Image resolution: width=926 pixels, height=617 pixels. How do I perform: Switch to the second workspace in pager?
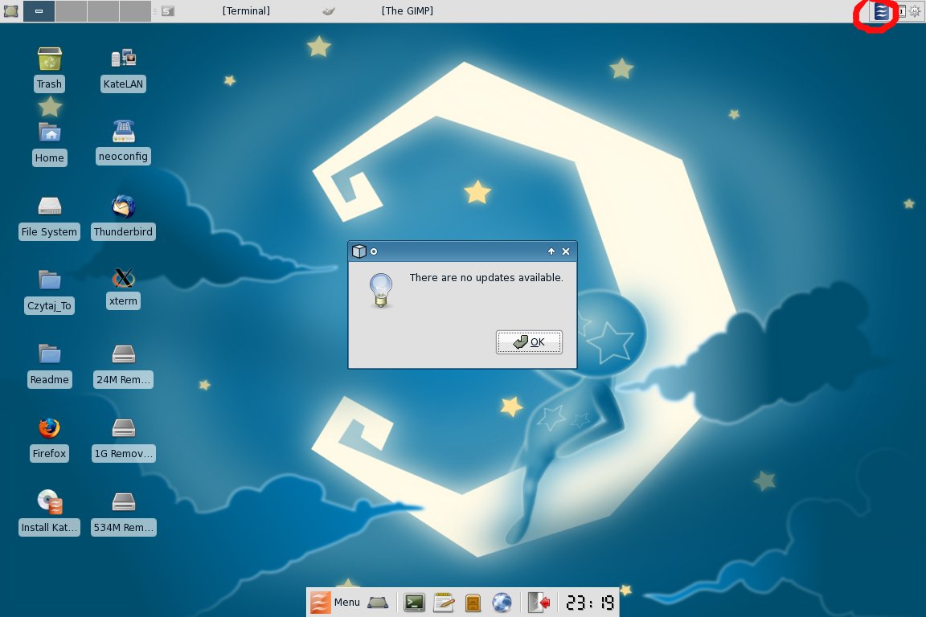pos(72,10)
